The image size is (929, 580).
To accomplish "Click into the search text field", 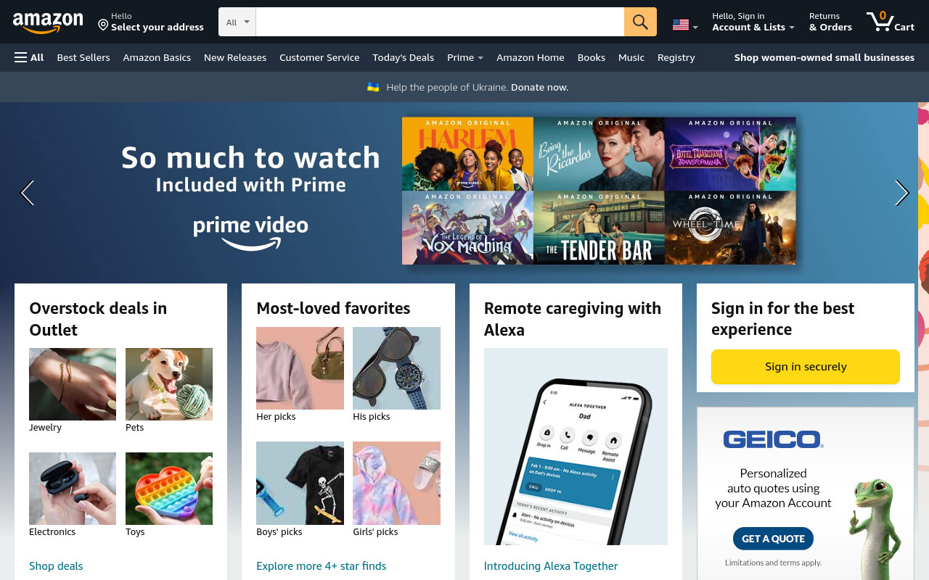I will coord(440,22).
